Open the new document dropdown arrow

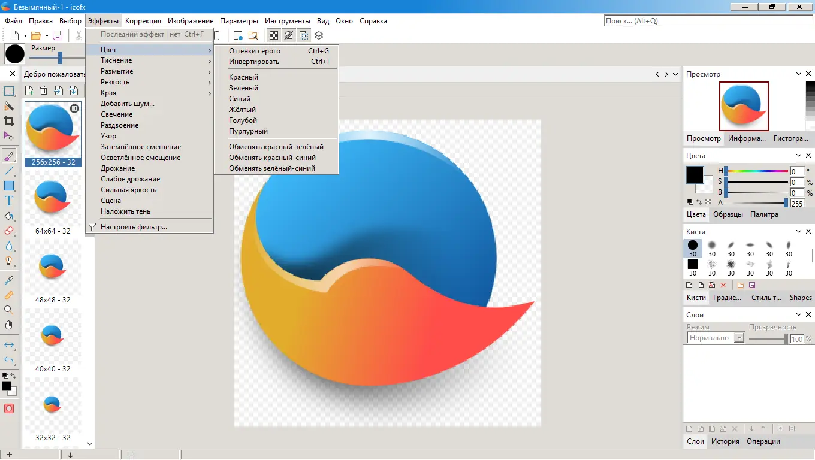[x=25, y=36]
